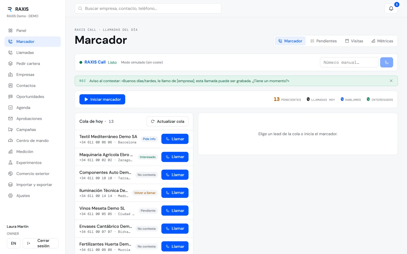This screenshot has width=407, height=254.
Task: Click the Hablamos counter
Action: 351,99
